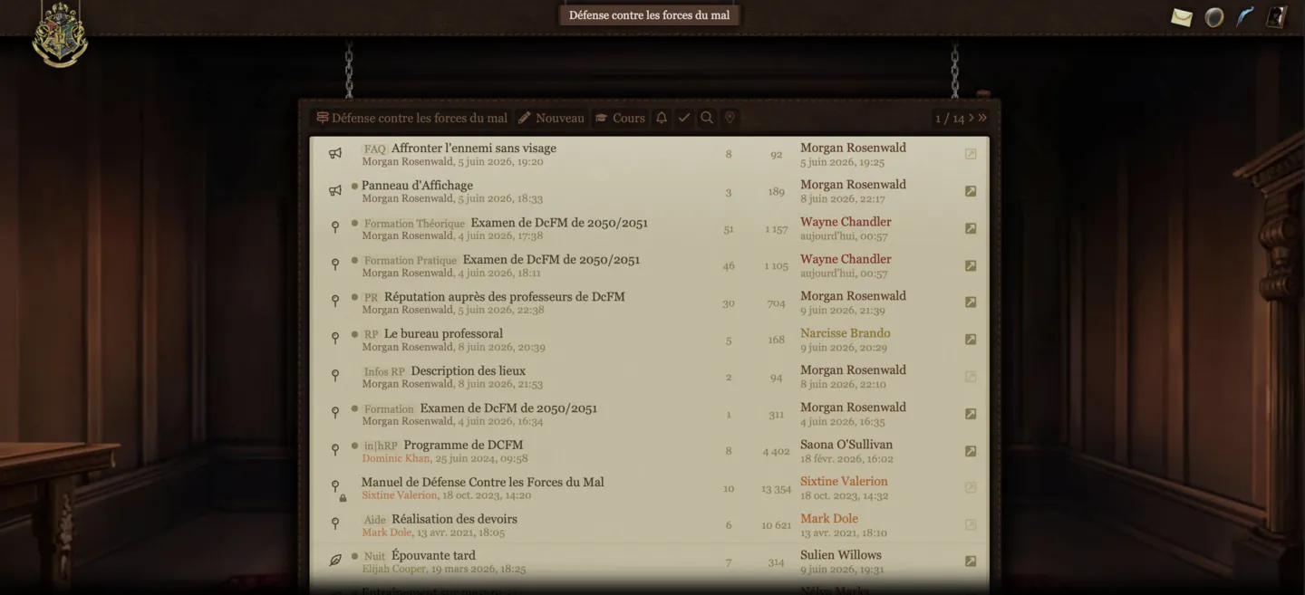Open topic Réalisation des devoirs
This screenshot has width=1305, height=595.
454,520
